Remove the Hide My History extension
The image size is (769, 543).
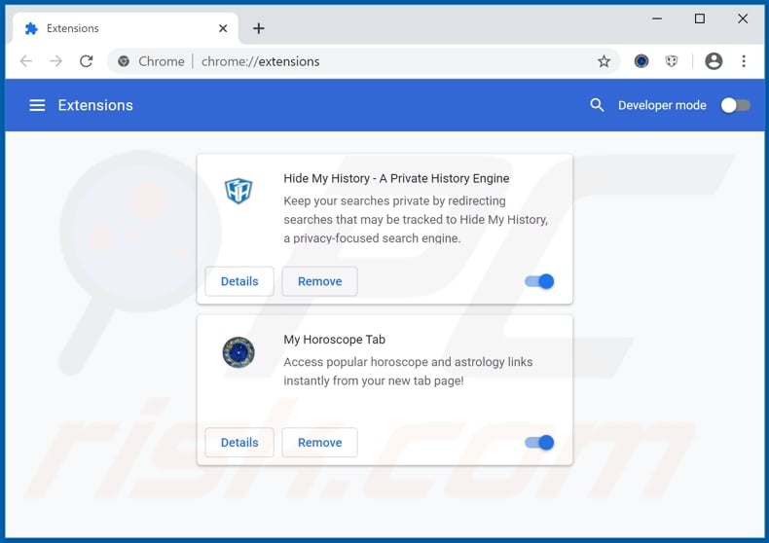pyautogui.click(x=319, y=281)
